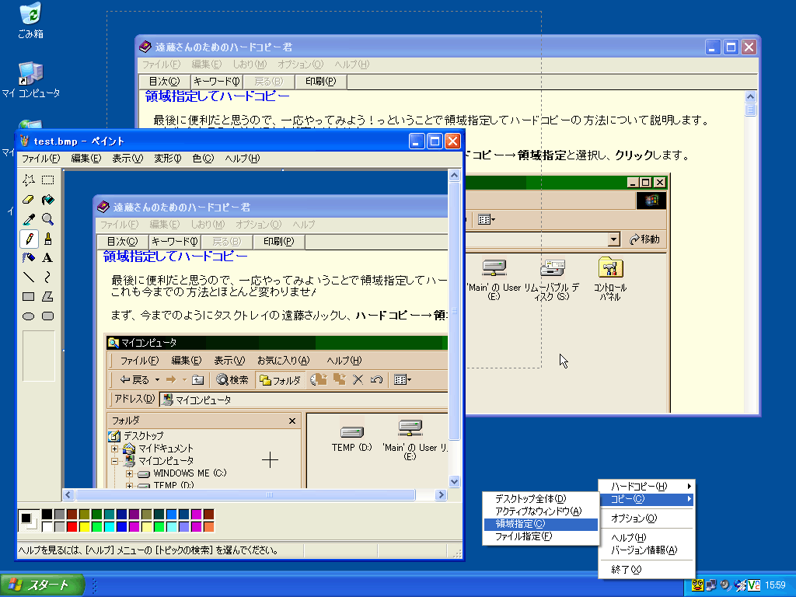Image resolution: width=796 pixels, height=597 pixels.
Task: Open Paint's ヘルプ(H) menu
Action: coord(243,159)
